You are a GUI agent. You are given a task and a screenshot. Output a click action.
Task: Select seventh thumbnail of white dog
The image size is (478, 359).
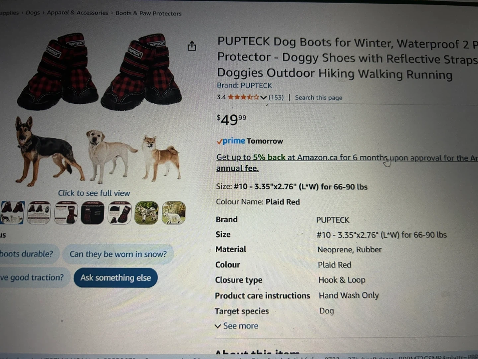click(174, 213)
